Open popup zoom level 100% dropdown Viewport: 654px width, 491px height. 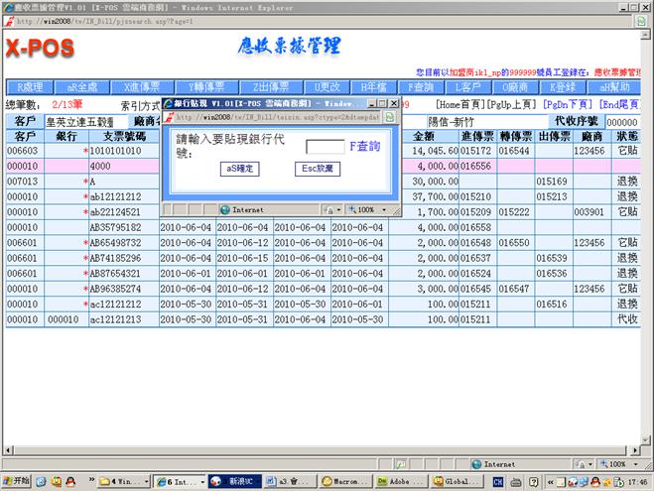368,210
